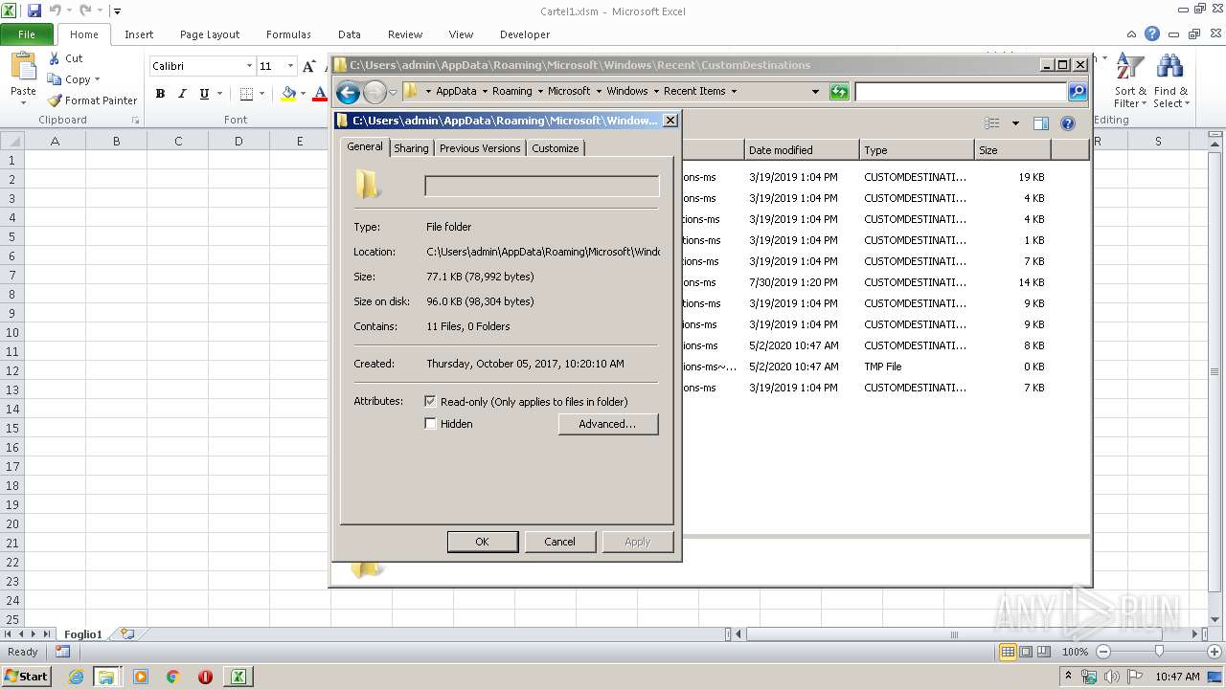Viewport: 1226px width, 689px height.
Task: Open Internet Explorer from taskbar
Action: [x=77, y=677]
